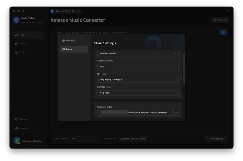
Task: Click the Bit Rate label
Action: (x=101, y=74)
